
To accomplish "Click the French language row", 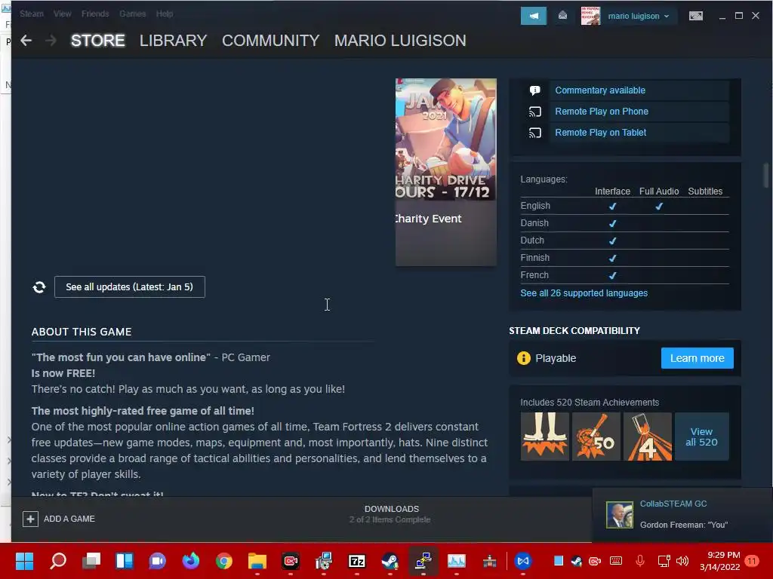I will (624, 275).
